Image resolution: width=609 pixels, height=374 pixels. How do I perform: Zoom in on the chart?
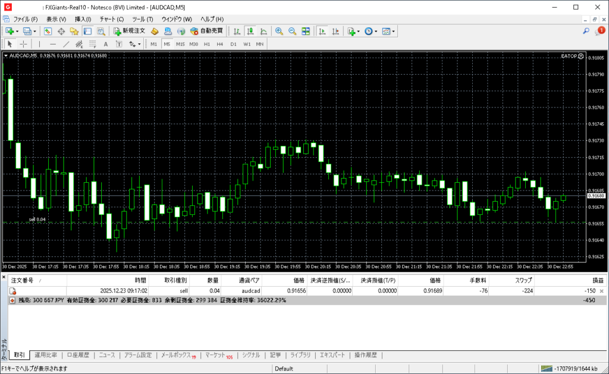(279, 31)
